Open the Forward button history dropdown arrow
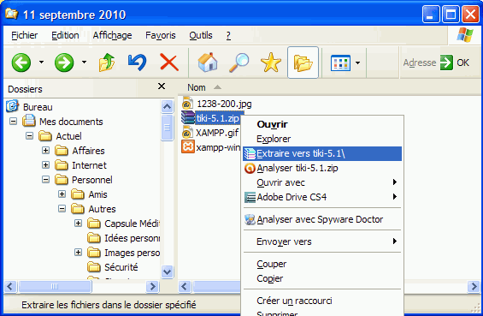 click(84, 63)
